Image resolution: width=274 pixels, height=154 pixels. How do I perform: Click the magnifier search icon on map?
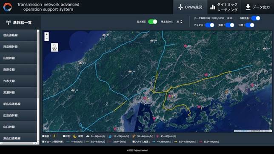54,47
